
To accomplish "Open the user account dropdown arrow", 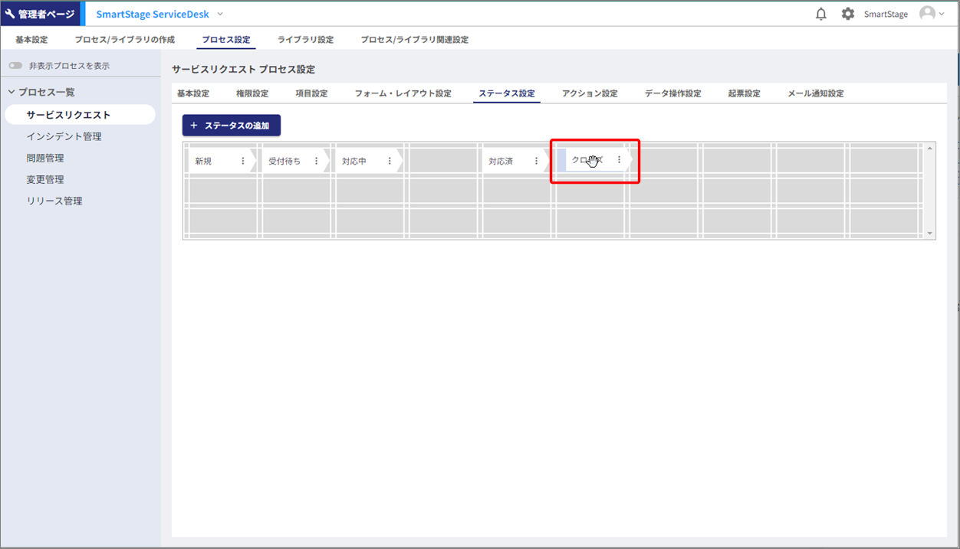I will click(x=942, y=14).
